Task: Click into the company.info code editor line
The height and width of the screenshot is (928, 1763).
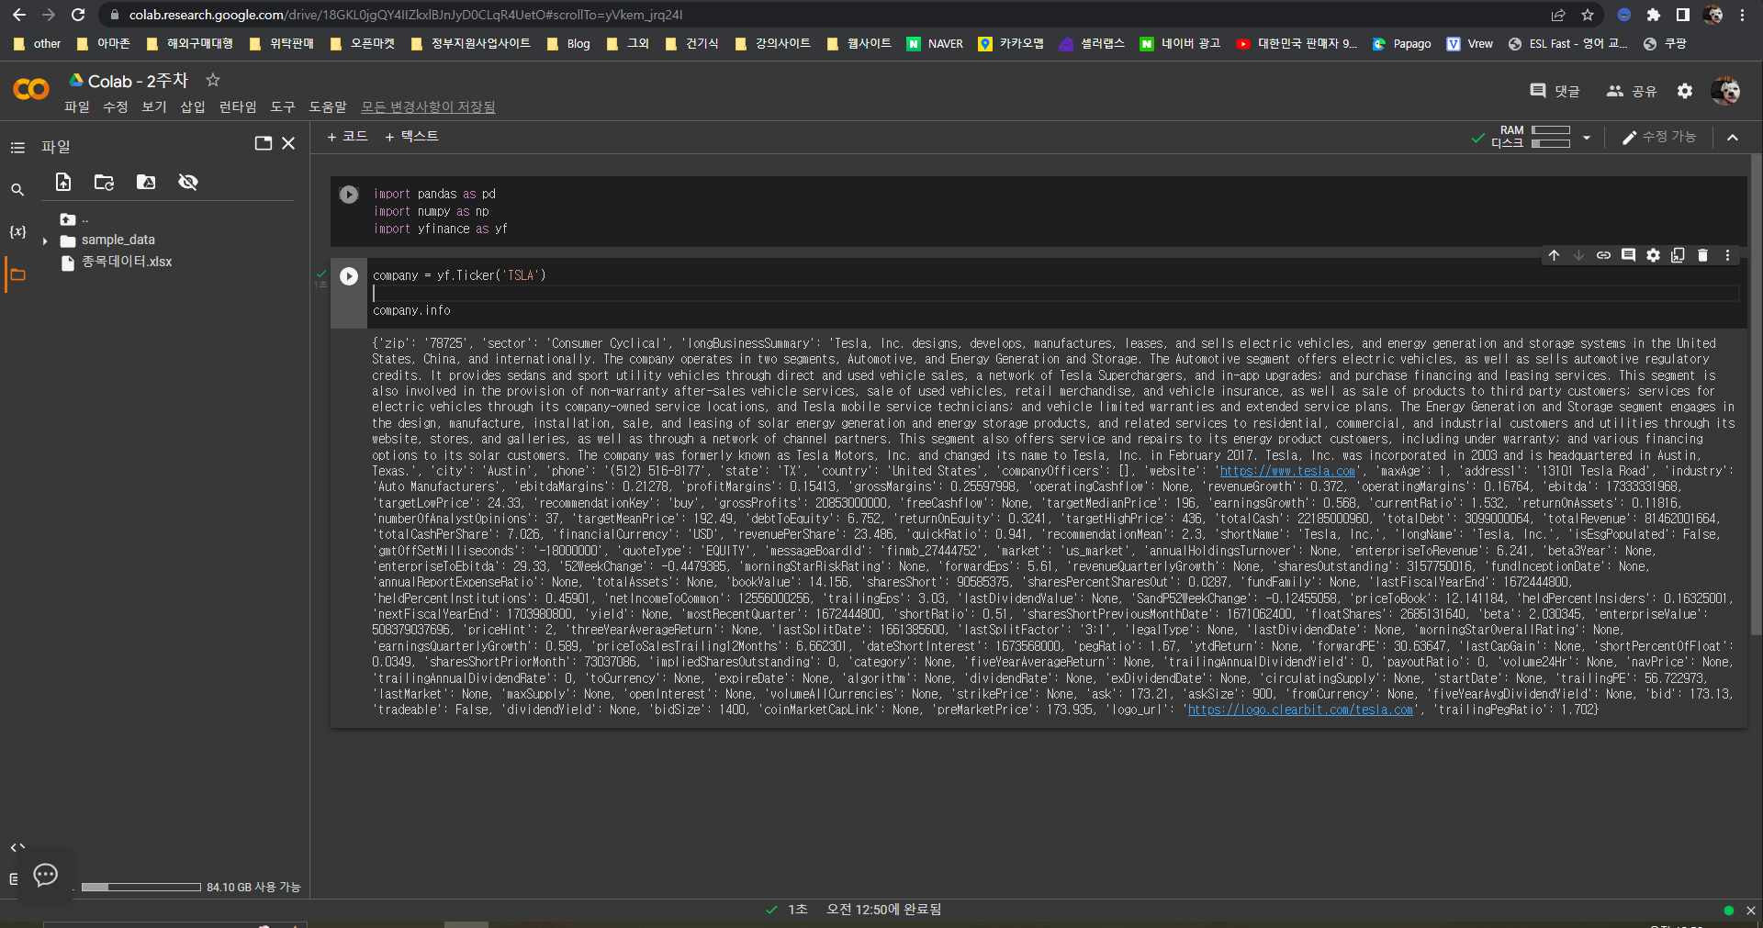Action: 411,311
